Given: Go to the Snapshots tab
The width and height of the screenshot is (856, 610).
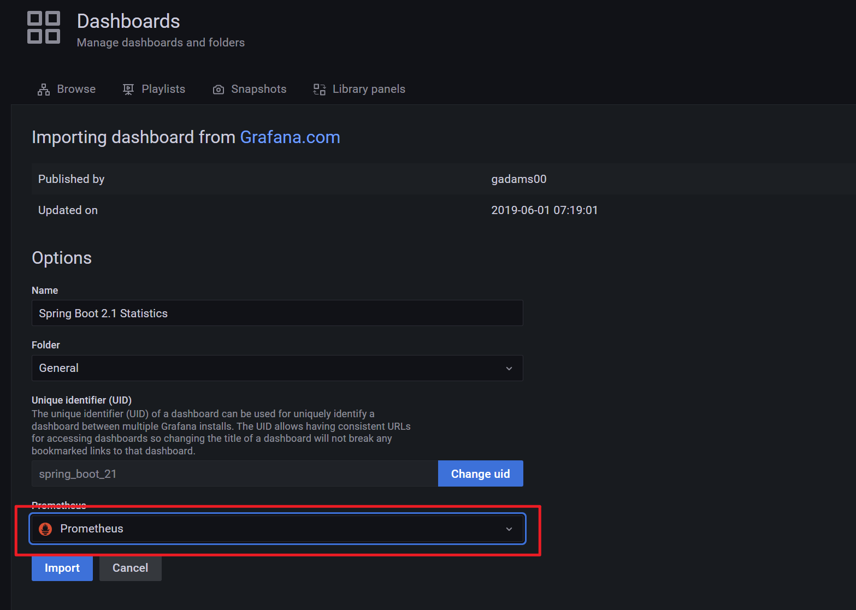Looking at the screenshot, I should pyautogui.click(x=250, y=90).
